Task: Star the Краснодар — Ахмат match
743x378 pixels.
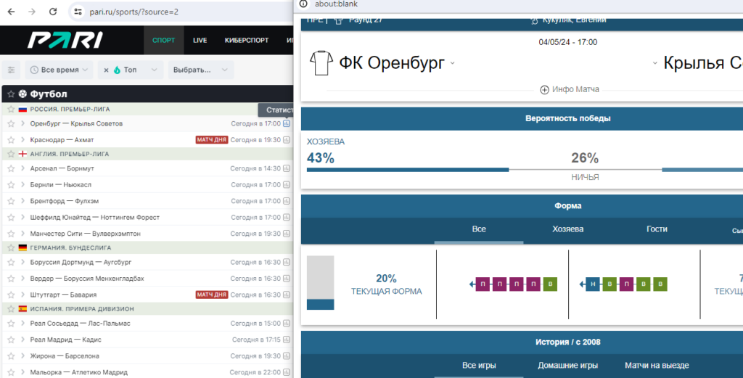Action: [11, 140]
